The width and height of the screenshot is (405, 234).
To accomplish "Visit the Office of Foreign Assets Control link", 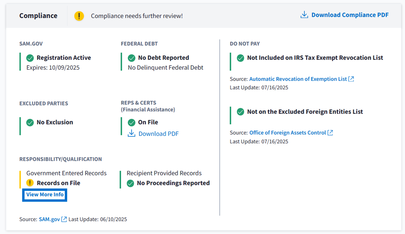I will pos(287,133).
